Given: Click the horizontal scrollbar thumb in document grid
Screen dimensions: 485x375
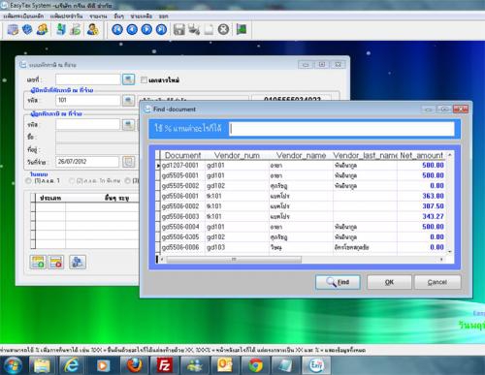Looking at the screenshot, I should [234, 260].
